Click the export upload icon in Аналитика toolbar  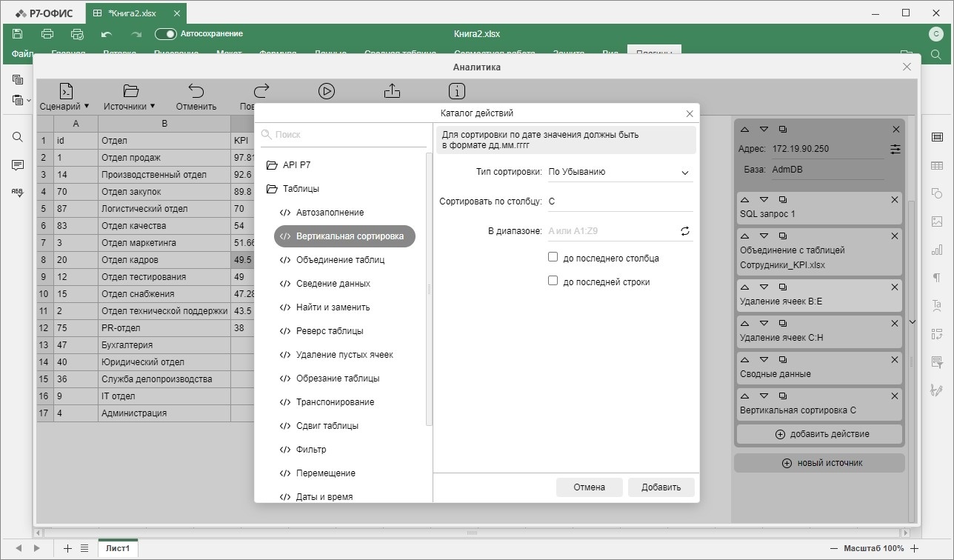pos(392,91)
